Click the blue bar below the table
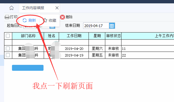 coord(28,68)
